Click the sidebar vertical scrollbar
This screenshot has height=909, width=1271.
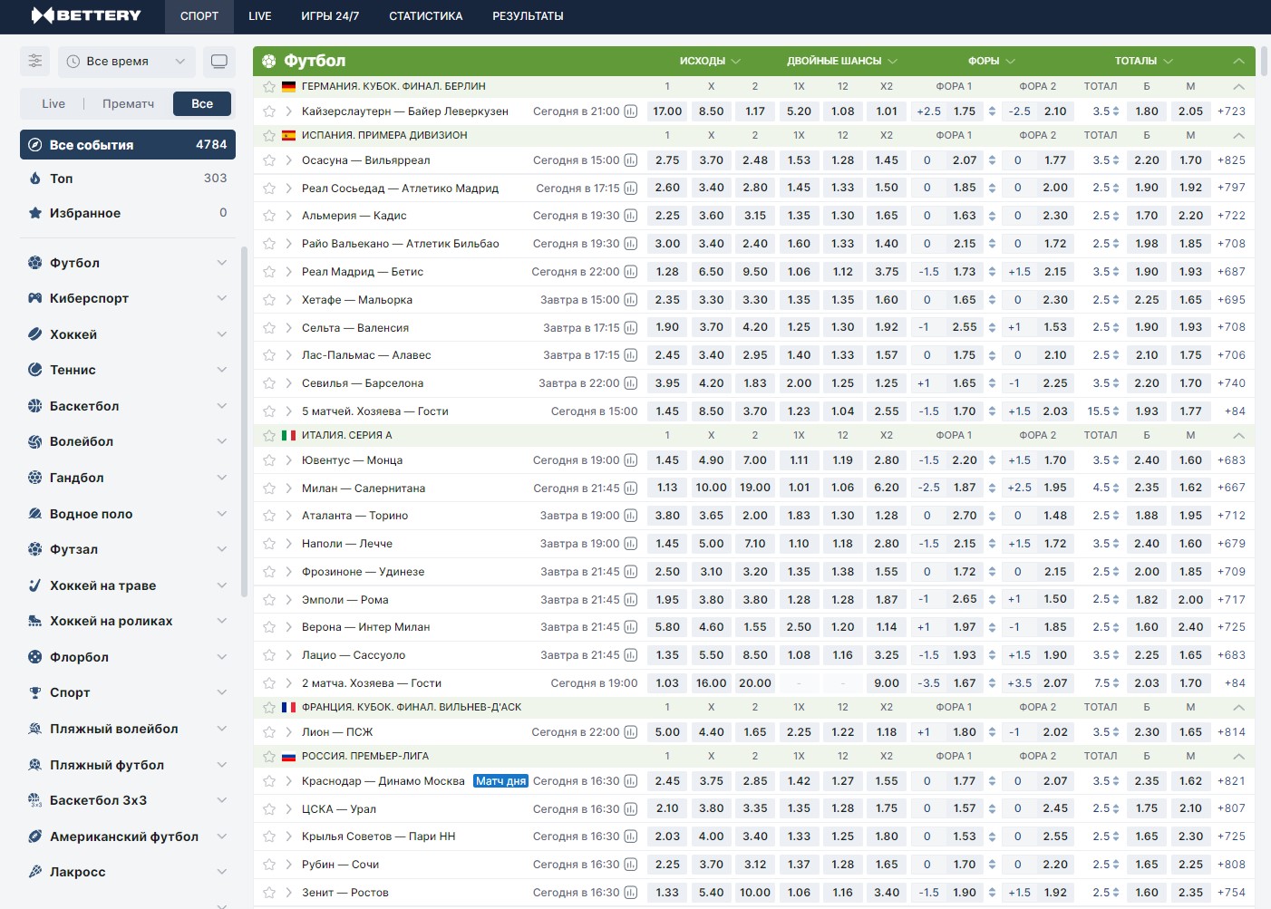[x=244, y=421]
